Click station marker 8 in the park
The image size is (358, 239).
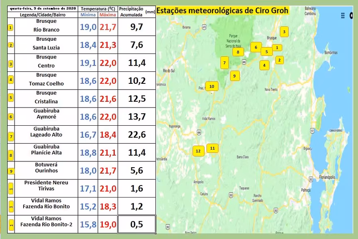click(238, 52)
